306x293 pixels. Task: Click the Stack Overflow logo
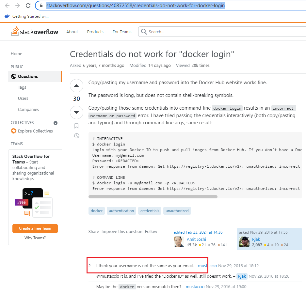tap(34, 31)
